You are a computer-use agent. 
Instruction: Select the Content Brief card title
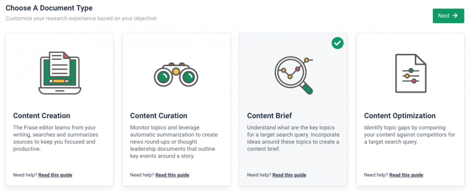[x=270, y=116]
